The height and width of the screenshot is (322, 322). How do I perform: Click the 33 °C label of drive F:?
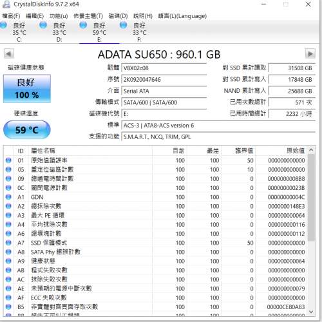pyautogui.click(x=139, y=33)
